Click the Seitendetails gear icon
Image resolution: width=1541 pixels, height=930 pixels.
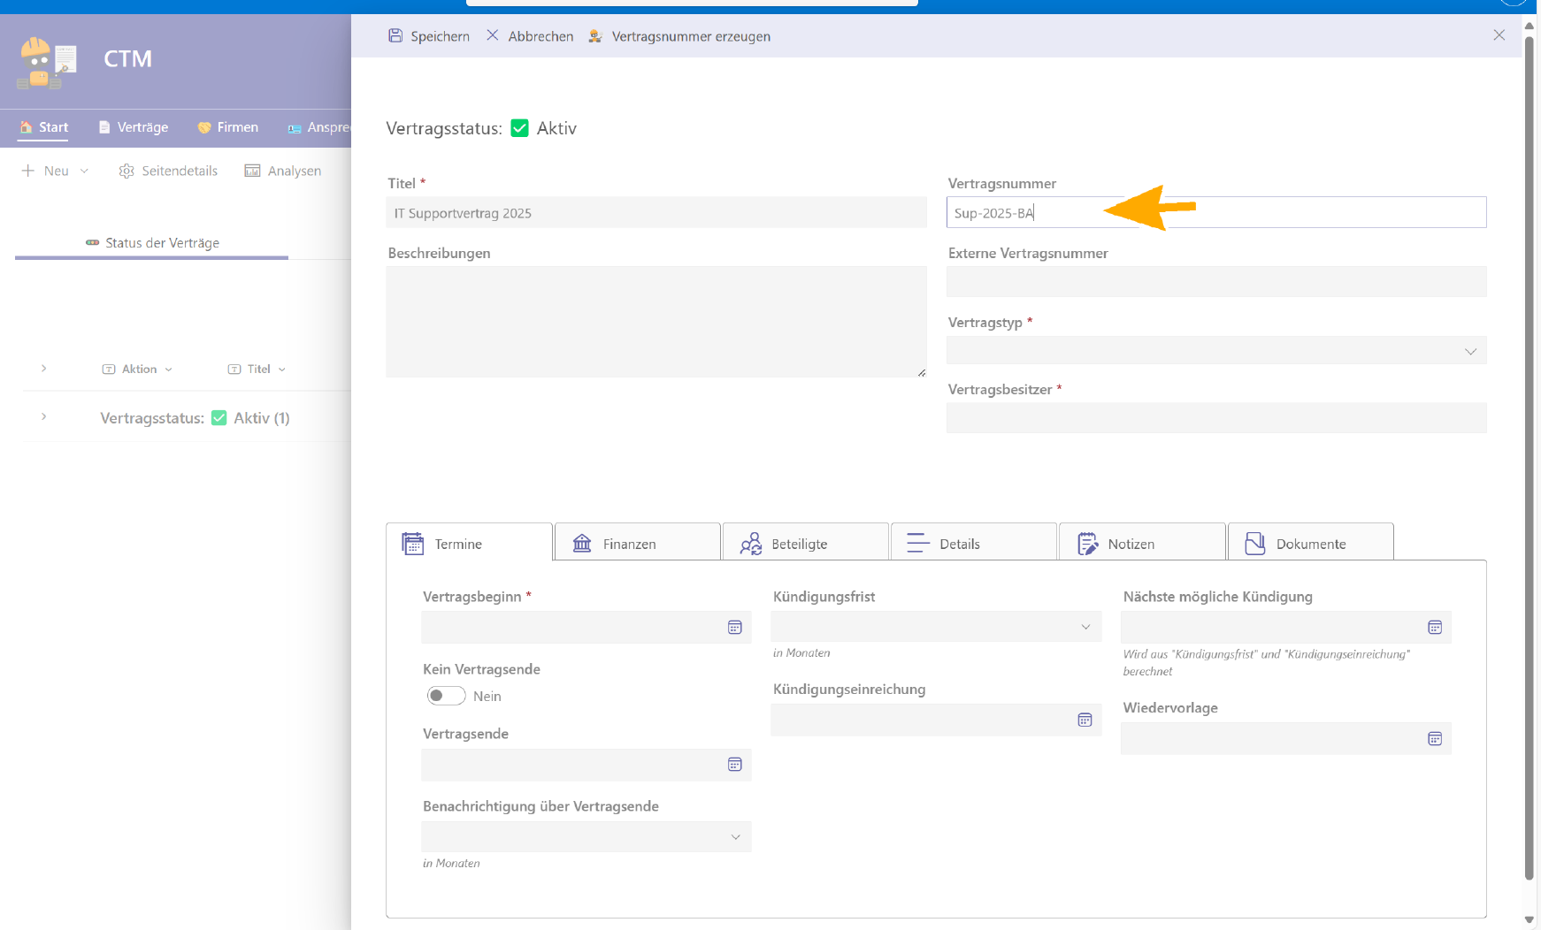pyautogui.click(x=126, y=171)
